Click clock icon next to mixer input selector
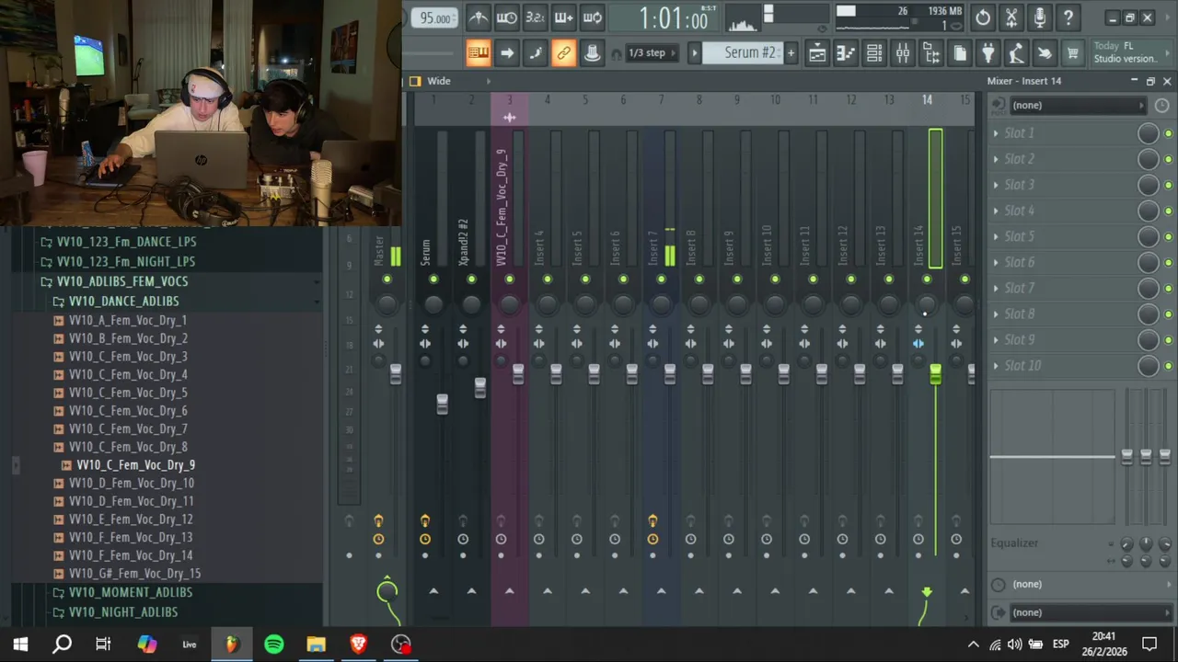This screenshot has height=662, width=1178. pos(1161,105)
